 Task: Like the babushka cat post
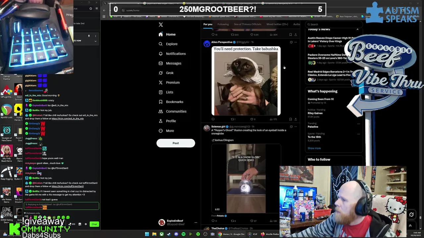coord(253,119)
